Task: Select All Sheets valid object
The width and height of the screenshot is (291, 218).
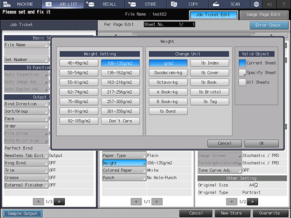Action: tap(242, 82)
